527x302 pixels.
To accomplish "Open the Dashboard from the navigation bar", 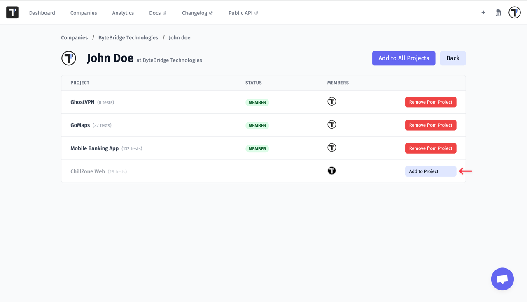I will (x=42, y=13).
